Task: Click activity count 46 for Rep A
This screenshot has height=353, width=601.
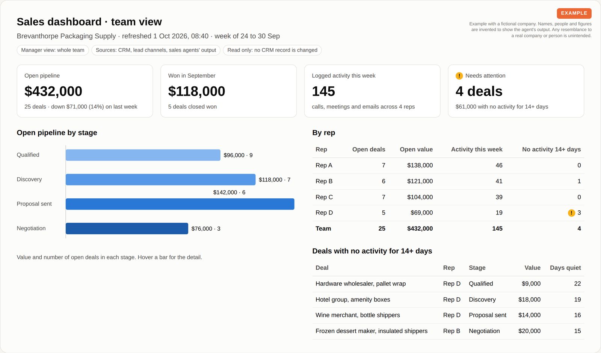Action: point(499,165)
